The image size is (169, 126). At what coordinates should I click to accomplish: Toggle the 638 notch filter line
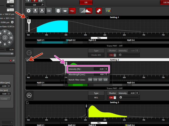pyautogui.click(x=105, y=80)
